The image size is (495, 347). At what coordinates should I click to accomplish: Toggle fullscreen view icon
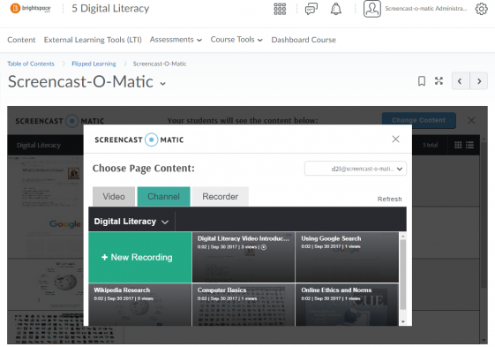[x=439, y=81]
